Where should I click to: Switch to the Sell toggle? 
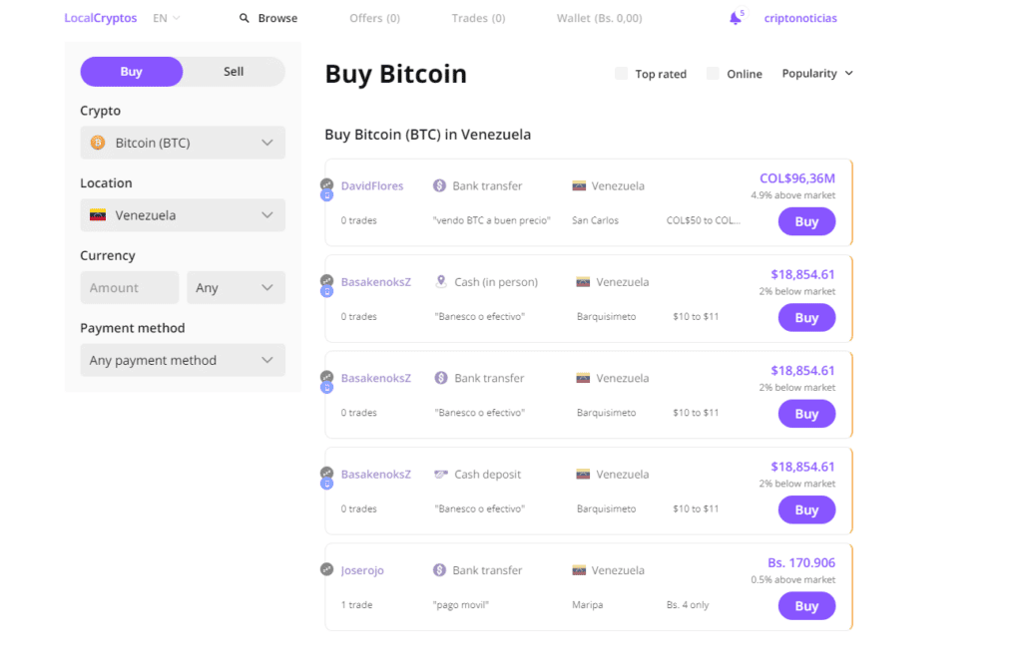click(x=234, y=72)
